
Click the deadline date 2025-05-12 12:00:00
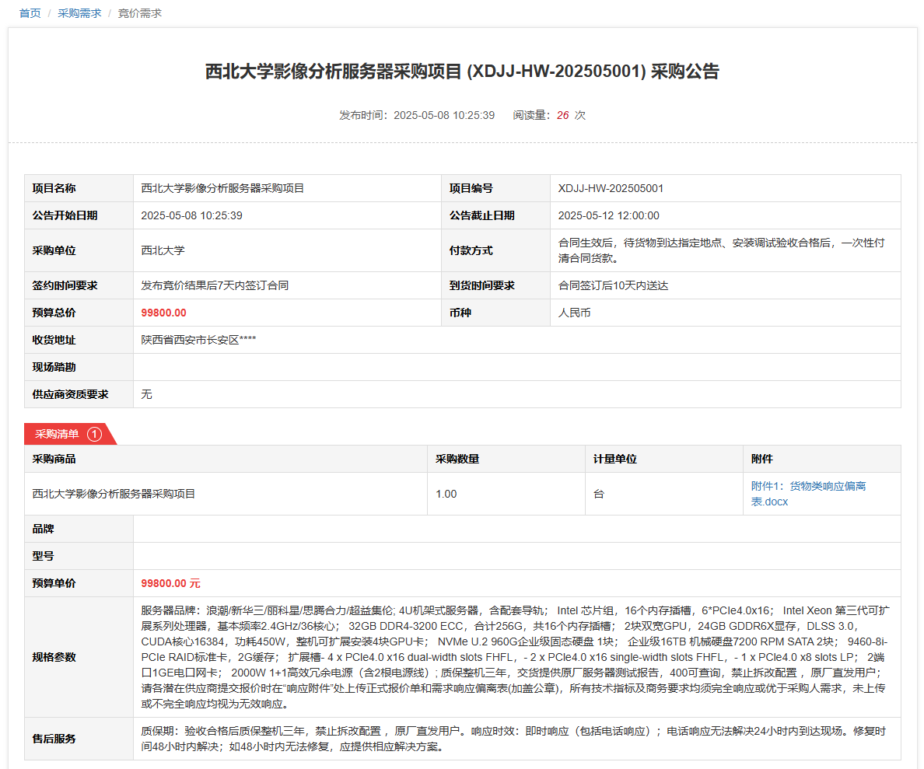click(608, 215)
